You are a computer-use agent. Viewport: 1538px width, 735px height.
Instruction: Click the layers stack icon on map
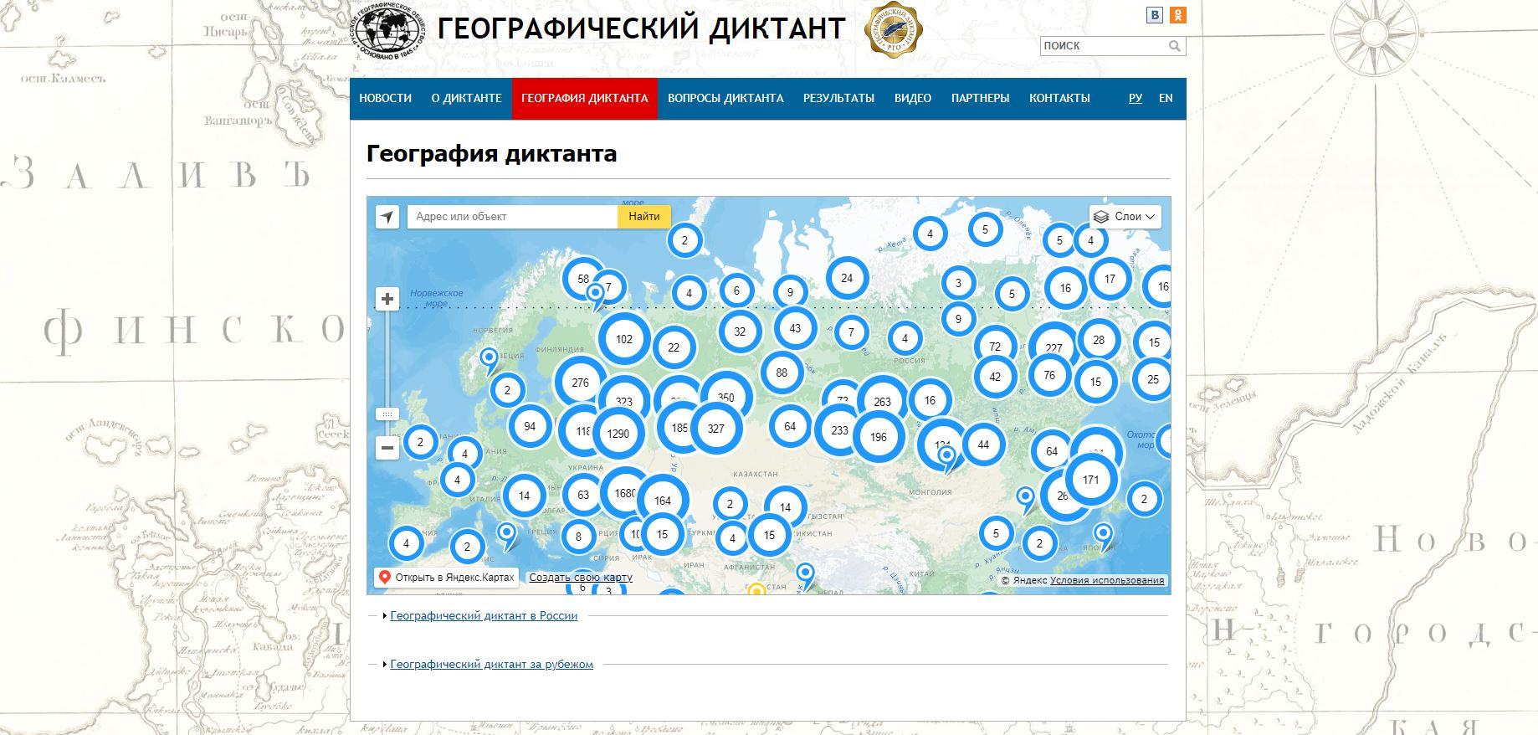(1101, 217)
